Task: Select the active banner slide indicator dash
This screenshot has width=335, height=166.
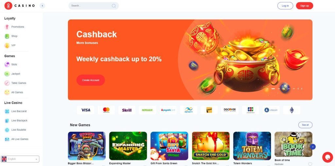Action: [273, 89]
